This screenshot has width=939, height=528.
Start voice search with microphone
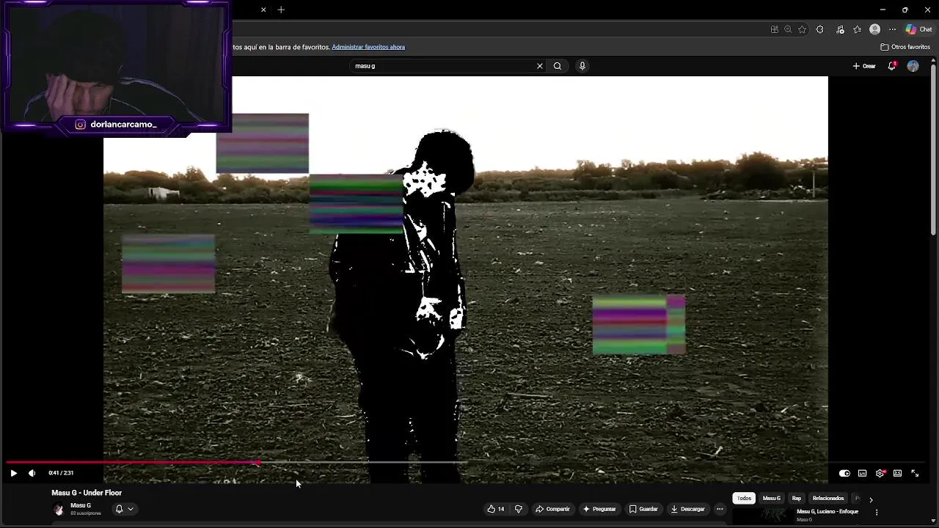tap(582, 66)
